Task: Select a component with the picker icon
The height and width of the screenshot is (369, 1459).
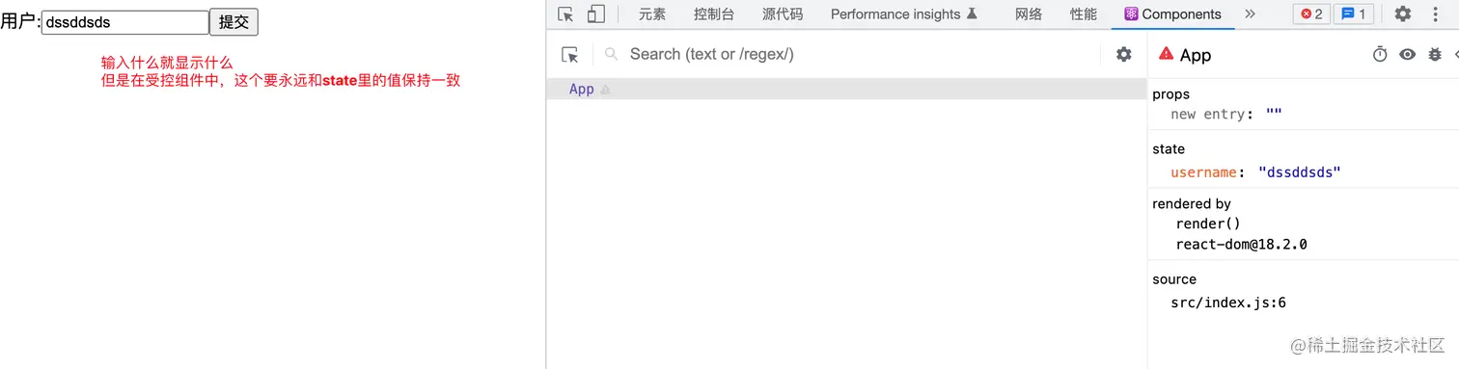Action: click(570, 55)
